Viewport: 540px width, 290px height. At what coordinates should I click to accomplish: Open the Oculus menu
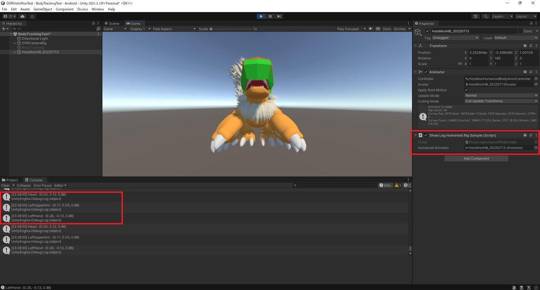point(82,9)
